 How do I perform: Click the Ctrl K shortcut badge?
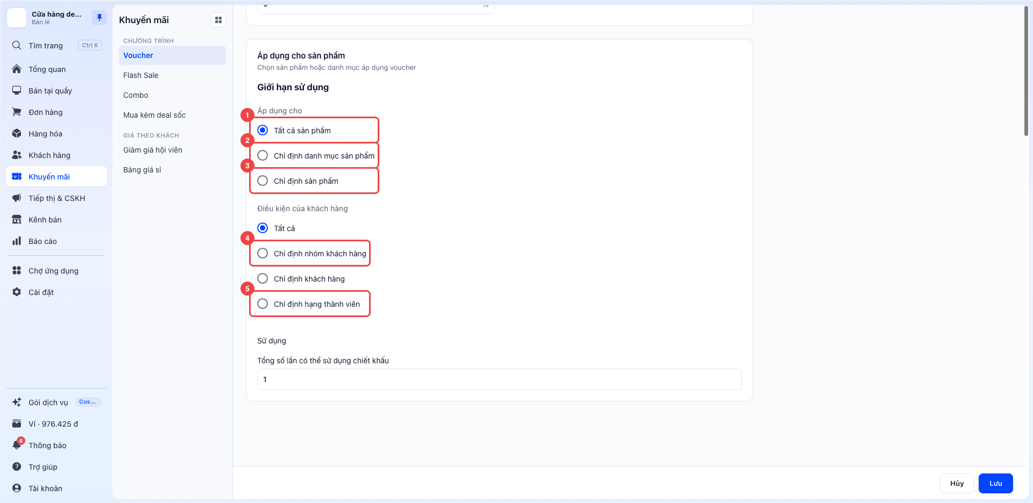tap(90, 45)
